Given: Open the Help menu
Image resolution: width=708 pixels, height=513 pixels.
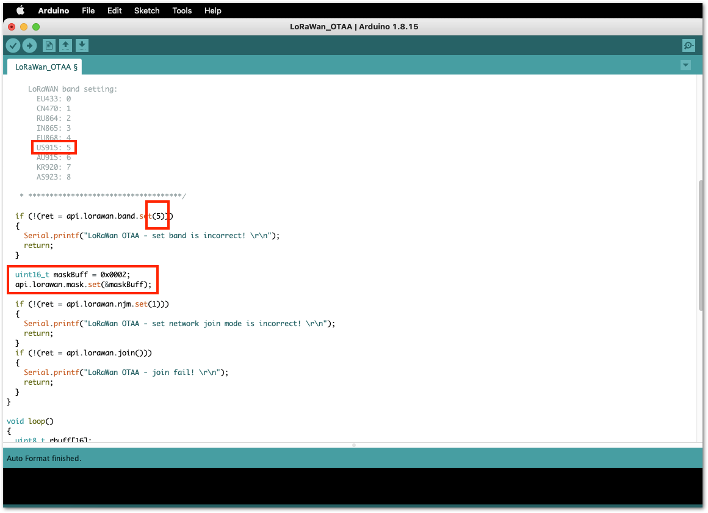Looking at the screenshot, I should [212, 10].
